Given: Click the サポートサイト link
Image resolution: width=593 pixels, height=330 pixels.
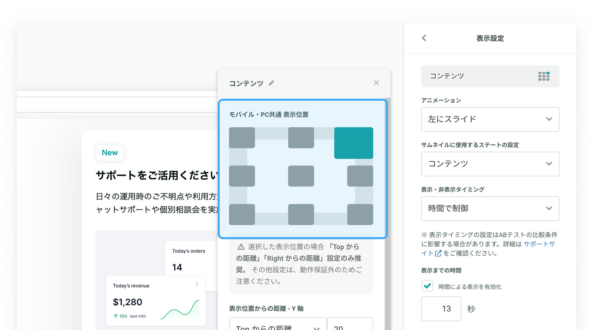Looking at the screenshot, I should click(x=539, y=244).
